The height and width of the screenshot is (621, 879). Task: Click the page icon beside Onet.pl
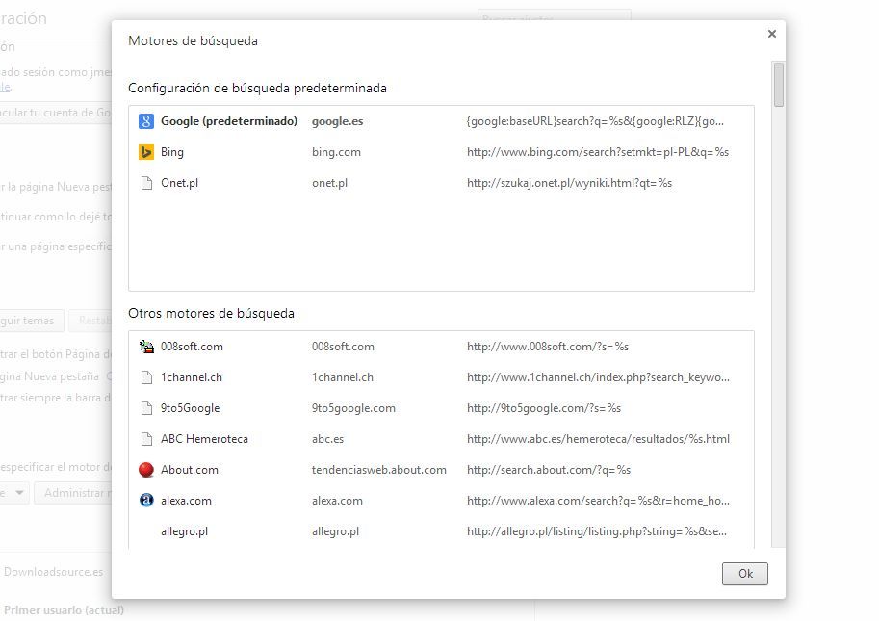click(x=146, y=183)
